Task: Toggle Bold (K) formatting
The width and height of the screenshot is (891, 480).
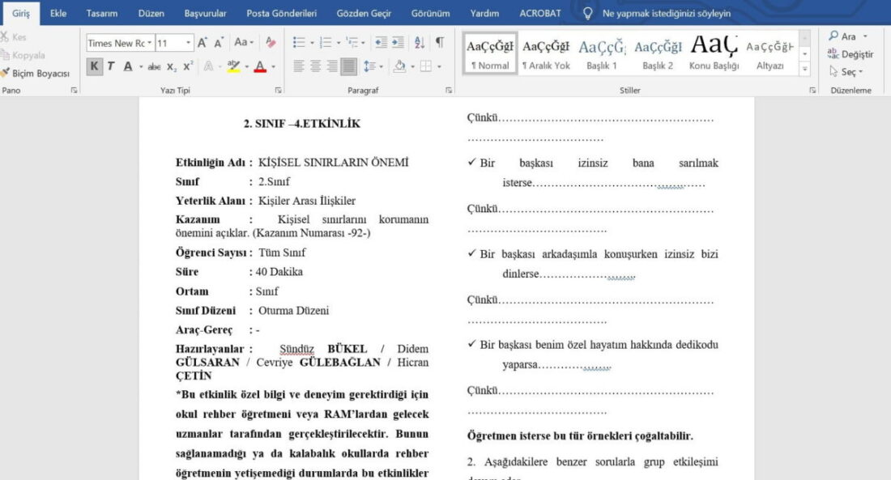Action: pos(94,66)
